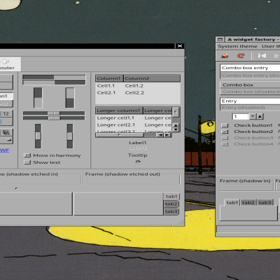Click the horizontal scrollbar thumb of Longer list
The image size is (280, 280).
120,135
